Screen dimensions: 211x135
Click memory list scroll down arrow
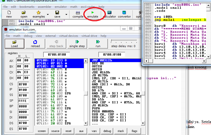86,123
